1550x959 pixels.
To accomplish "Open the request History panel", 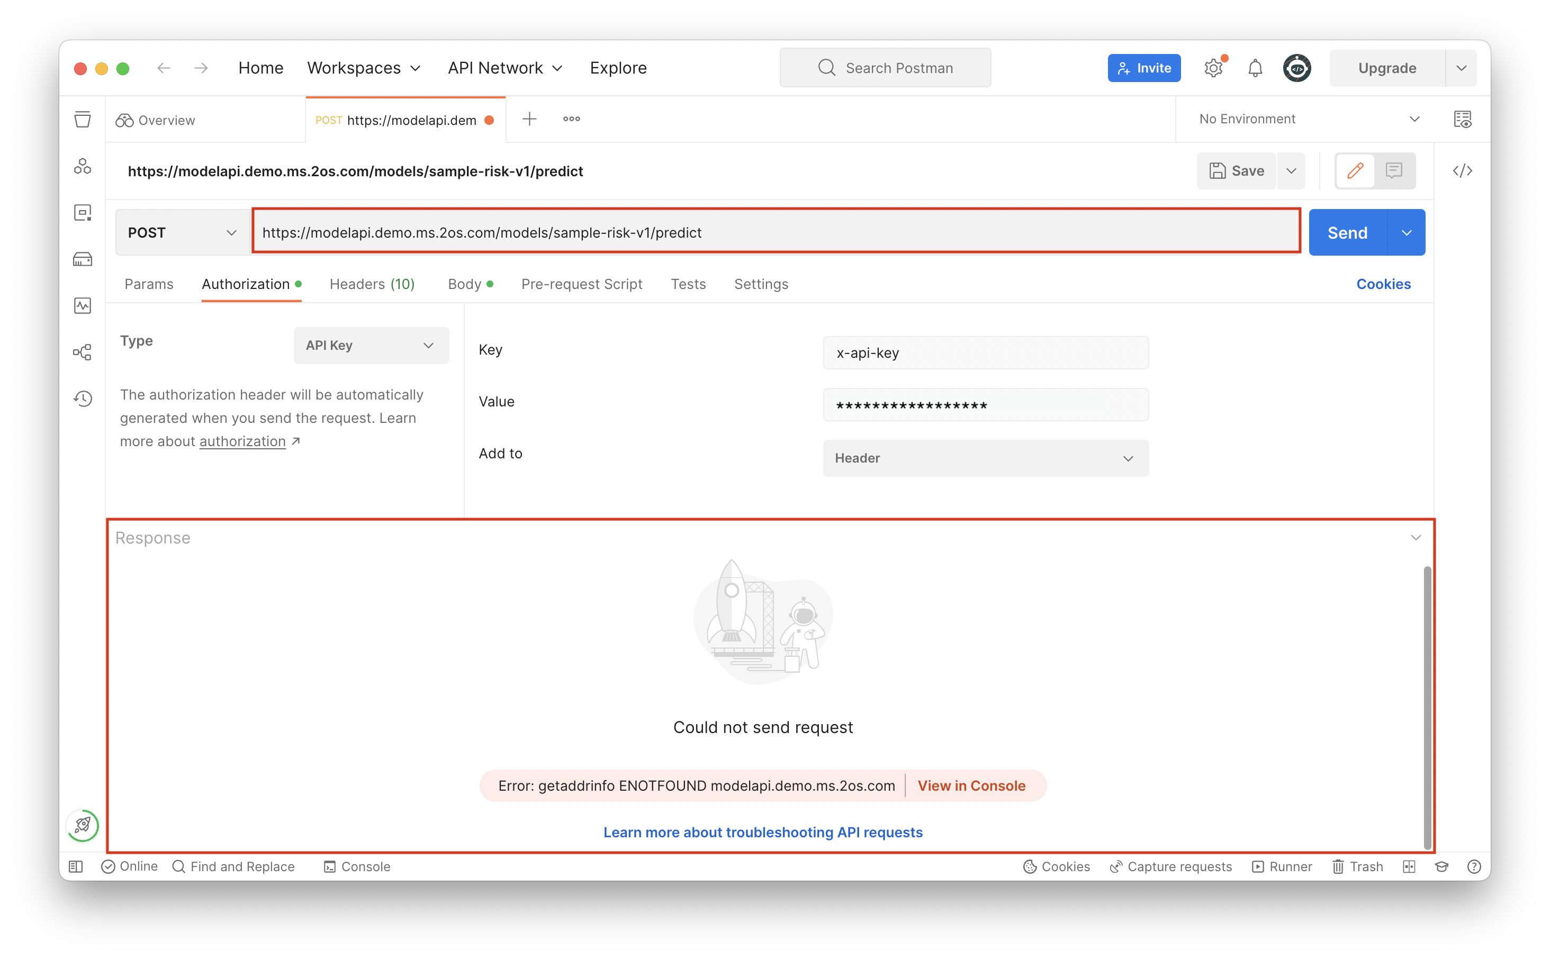I will click(83, 399).
